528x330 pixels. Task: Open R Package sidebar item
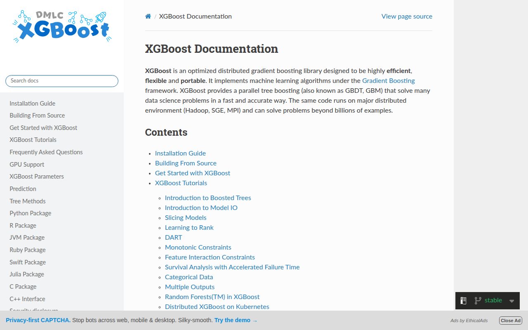point(23,226)
